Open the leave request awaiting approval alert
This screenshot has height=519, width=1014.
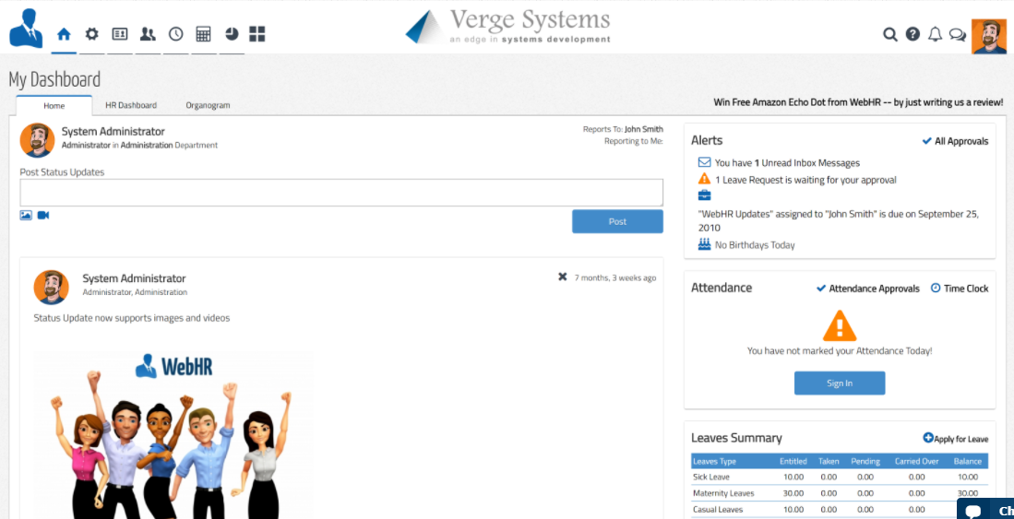(x=805, y=180)
